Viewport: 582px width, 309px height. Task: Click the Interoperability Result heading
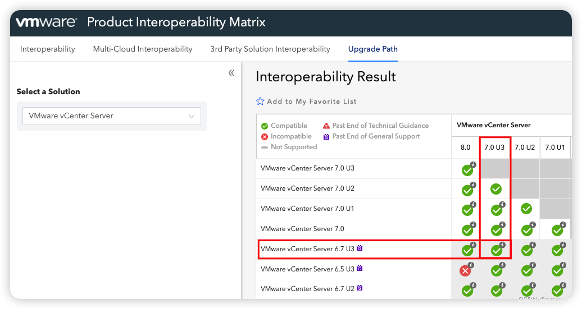[x=325, y=77]
